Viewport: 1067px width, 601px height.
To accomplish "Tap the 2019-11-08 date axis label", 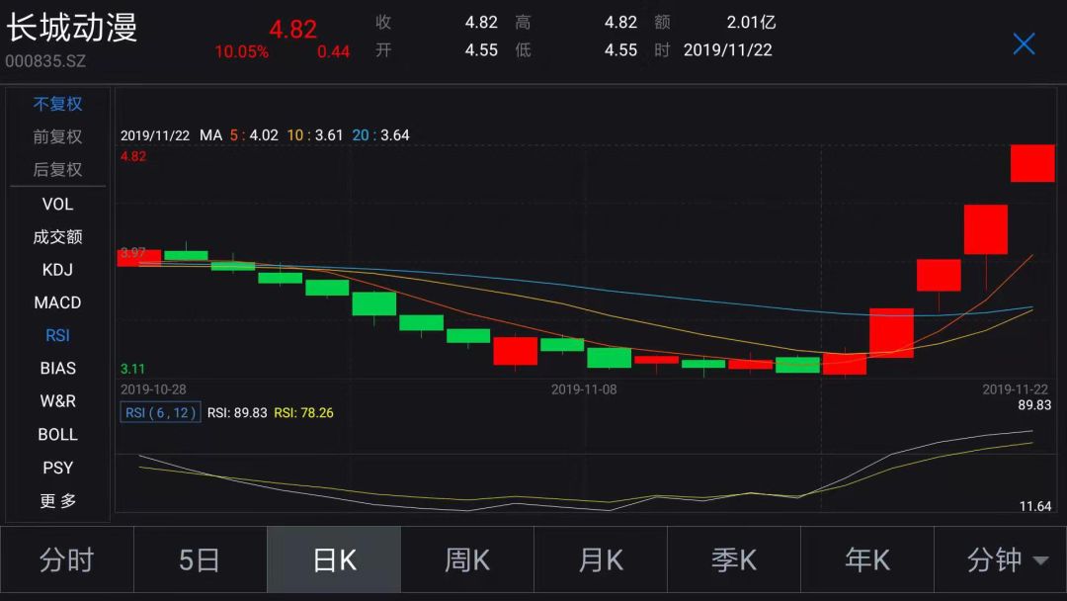I will coord(584,389).
